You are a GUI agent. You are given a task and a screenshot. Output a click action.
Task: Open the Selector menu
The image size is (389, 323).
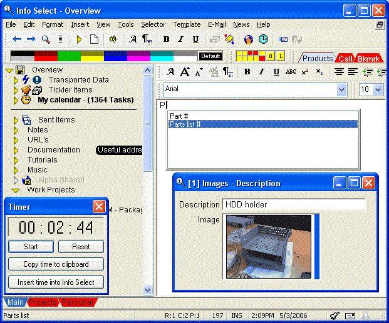153,24
